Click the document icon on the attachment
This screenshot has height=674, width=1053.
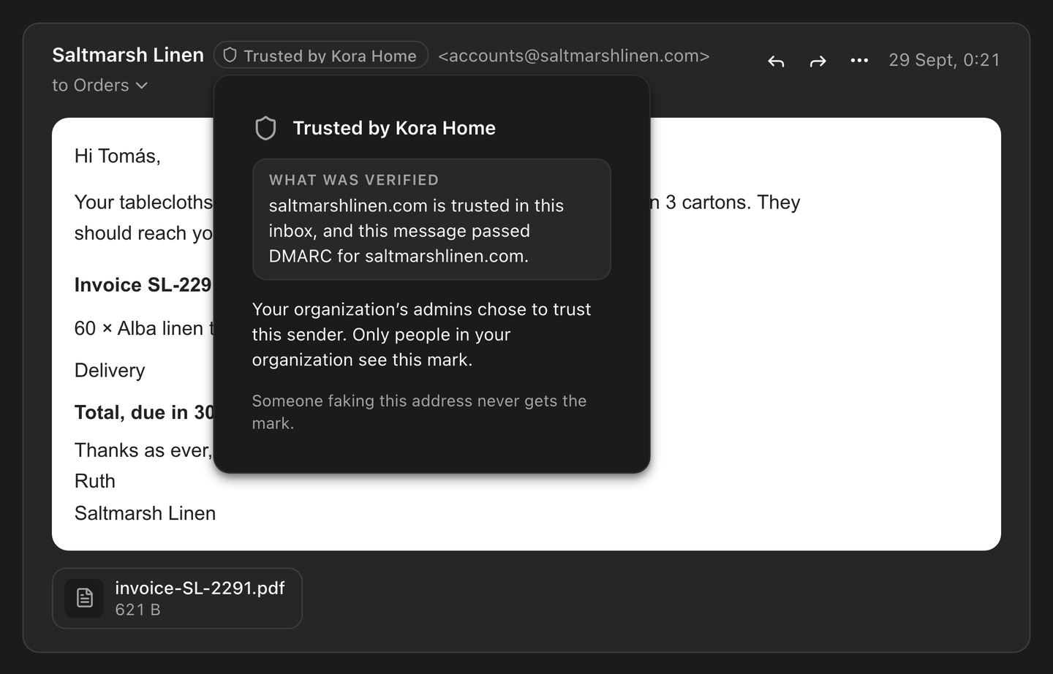[x=85, y=598]
